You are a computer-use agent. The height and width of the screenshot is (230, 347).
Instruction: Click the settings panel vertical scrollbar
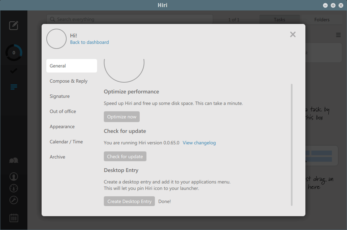[x=292, y=145]
